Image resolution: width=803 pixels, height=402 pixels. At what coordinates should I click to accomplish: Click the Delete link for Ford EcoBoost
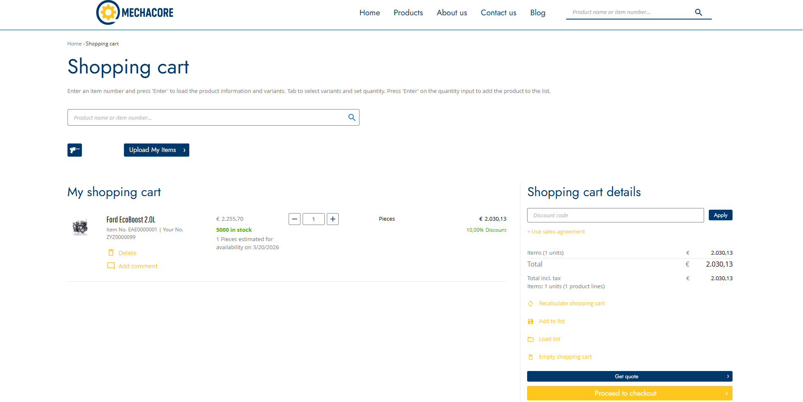pyautogui.click(x=127, y=253)
